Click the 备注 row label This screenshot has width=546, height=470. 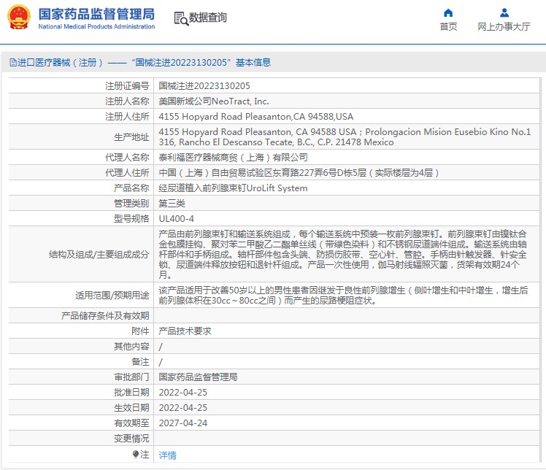[x=140, y=362]
